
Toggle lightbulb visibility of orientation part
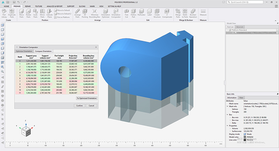pyautogui.click(x=235, y=33)
